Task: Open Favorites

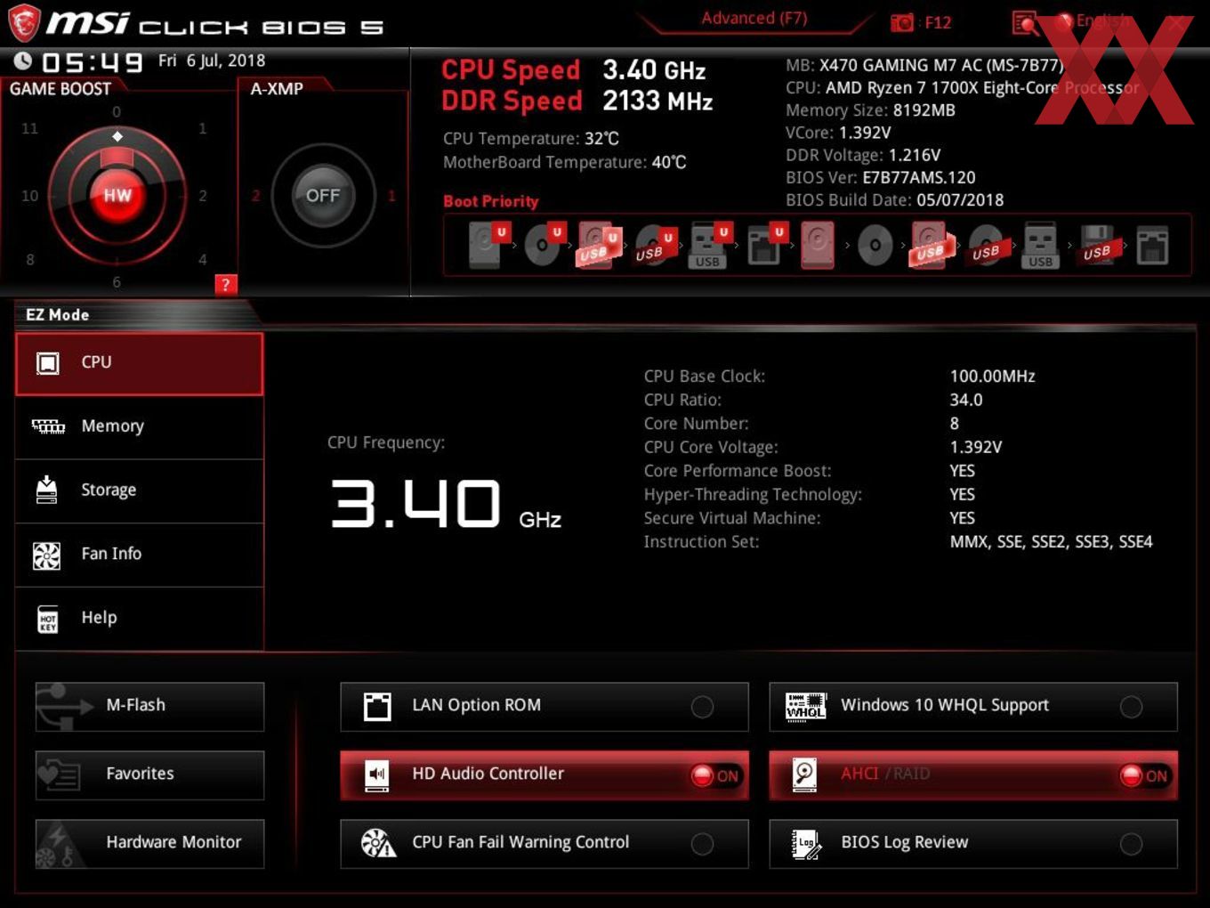Action: click(149, 775)
